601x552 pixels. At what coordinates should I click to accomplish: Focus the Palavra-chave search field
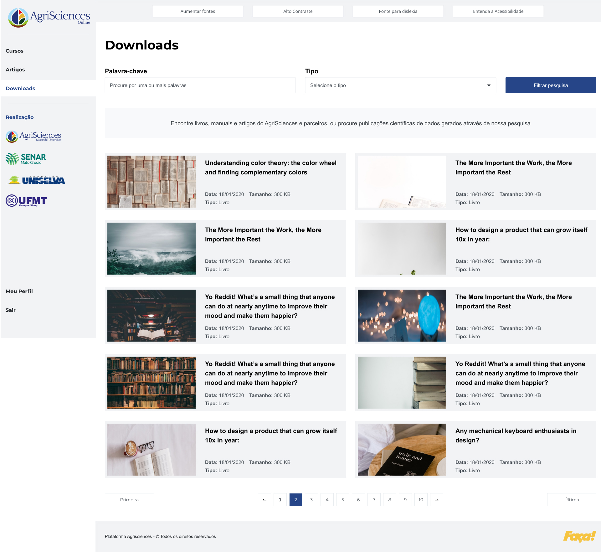(x=200, y=85)
